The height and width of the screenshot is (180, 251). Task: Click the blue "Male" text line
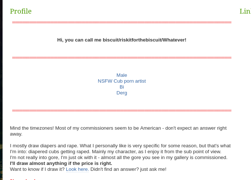point(122,75)
